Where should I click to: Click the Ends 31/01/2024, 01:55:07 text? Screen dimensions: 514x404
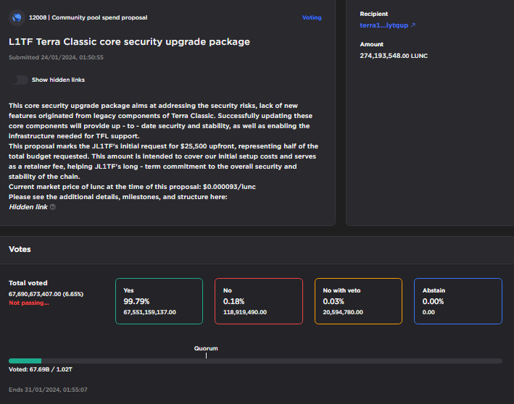48,390
